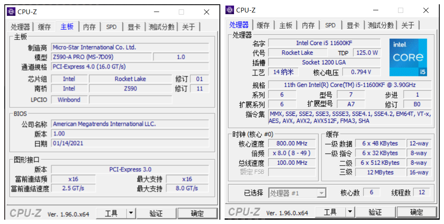Image resolution: width=444 pixels, height=224 pixels.
Task: Close the left CPU-Z window
Action: click(x=207, y=12)
